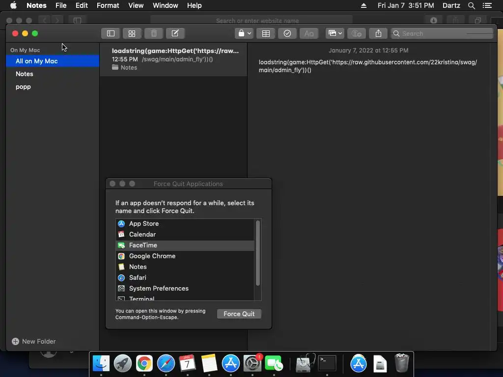Image resolution: width=503 pixels, height=377 pixels.
Task: Open the View menu
Action: point(136,5)
